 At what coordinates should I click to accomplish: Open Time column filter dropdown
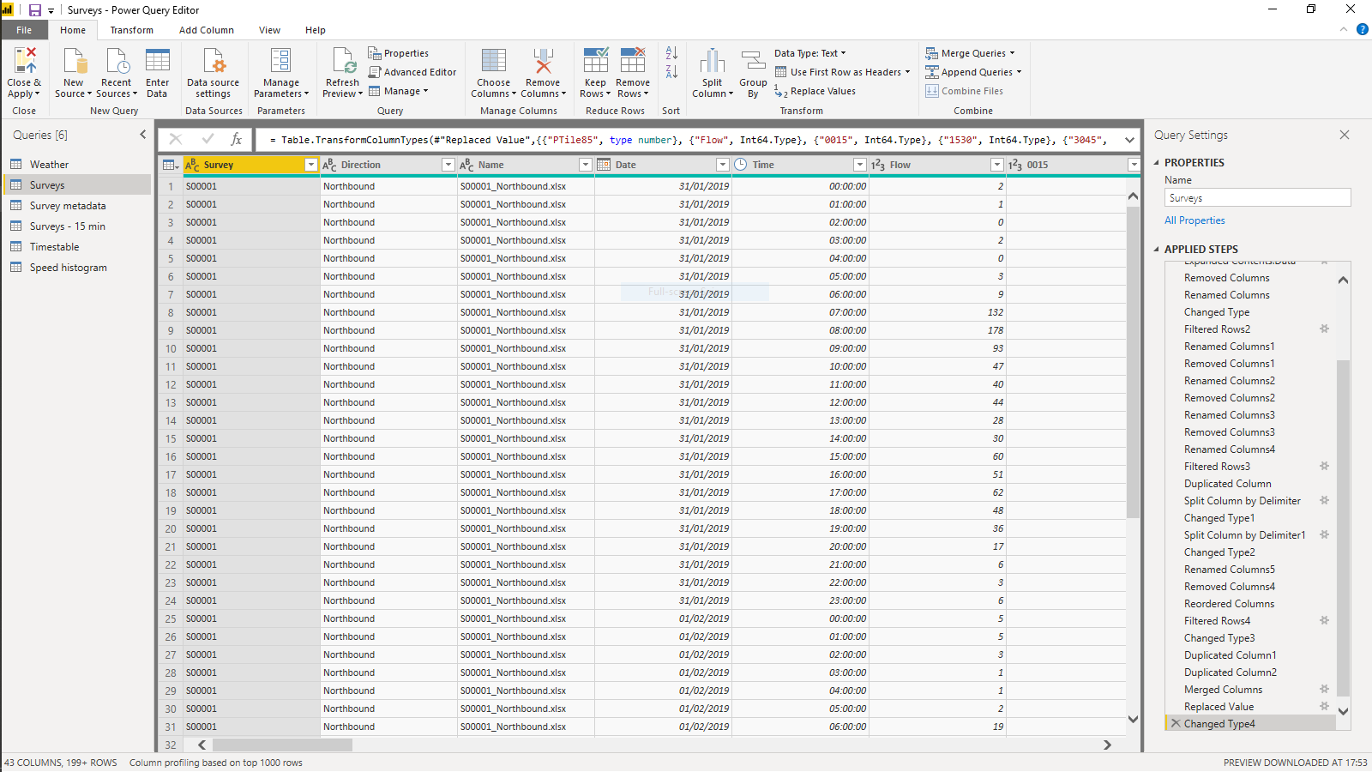[859, 165]
